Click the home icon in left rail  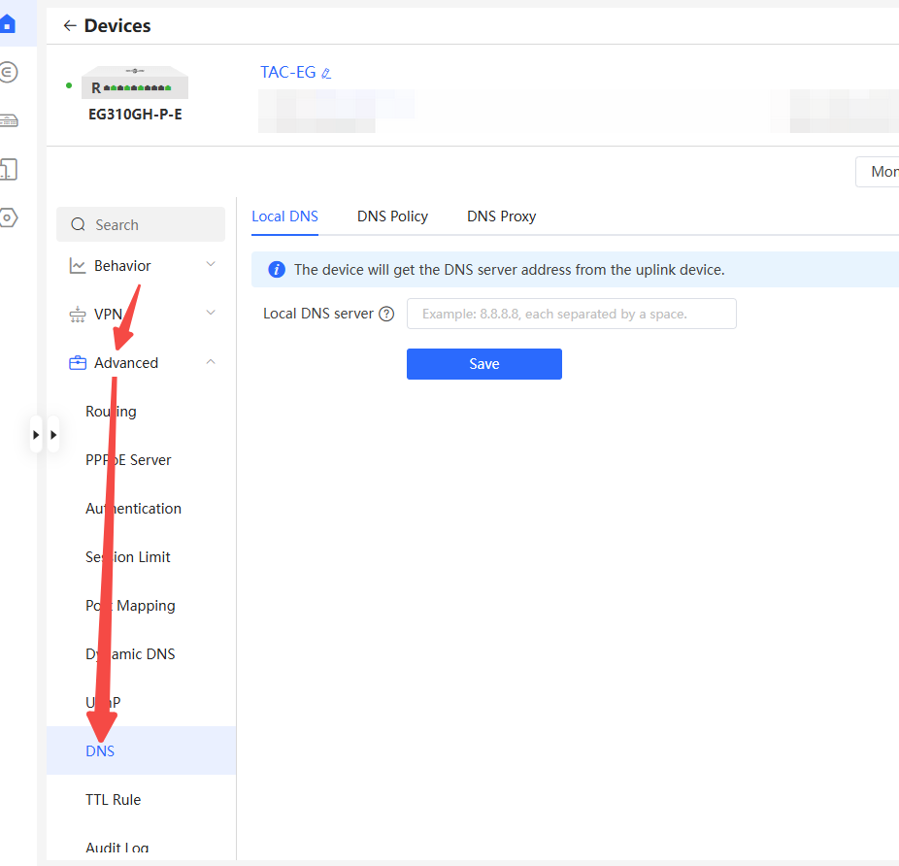tap(8, 23)
